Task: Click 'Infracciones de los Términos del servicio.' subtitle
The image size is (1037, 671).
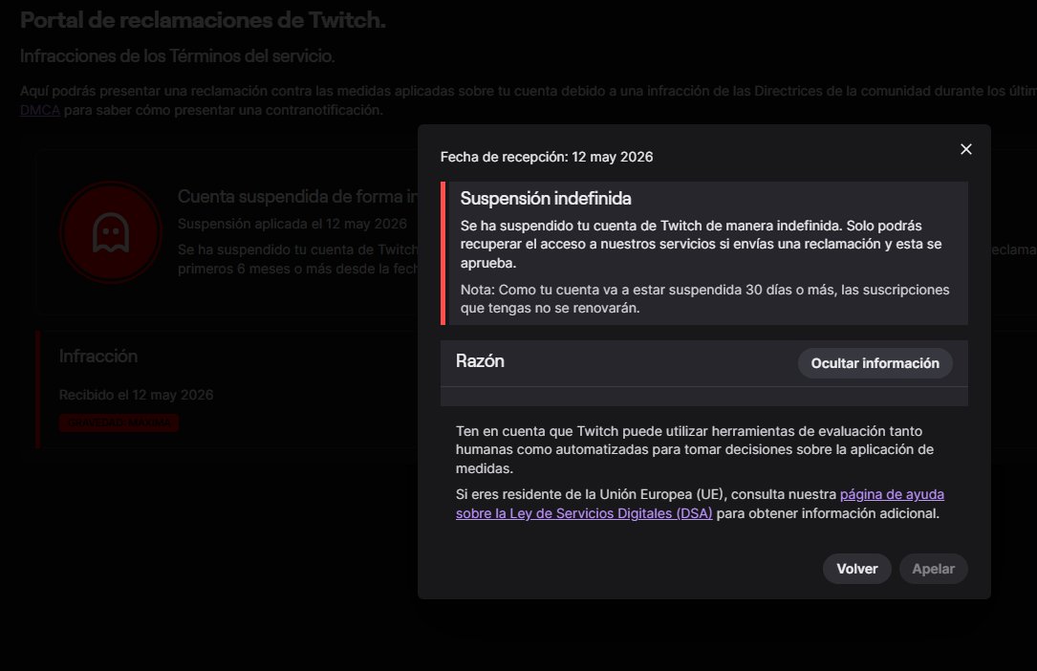Action: point(177,56)
